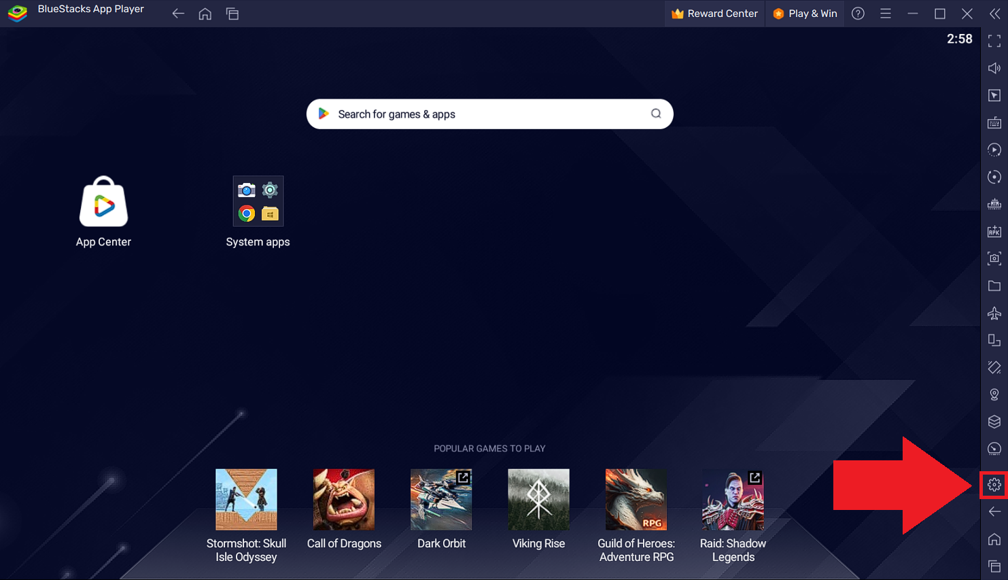1008x580 pixels.
Task: Click the speedometer icon in sidebar
Action: point(994,449)
